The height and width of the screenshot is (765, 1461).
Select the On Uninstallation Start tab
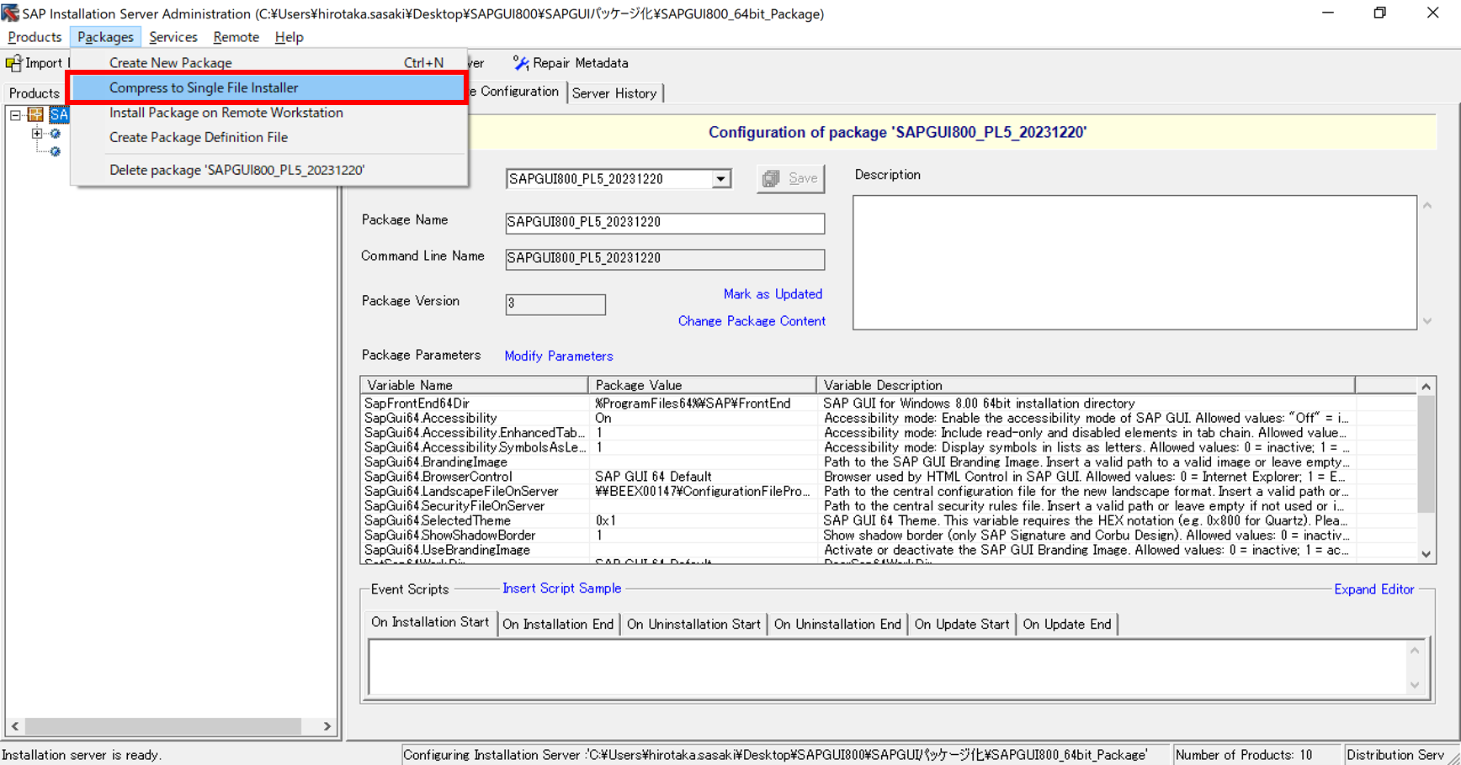pos(693,625)
